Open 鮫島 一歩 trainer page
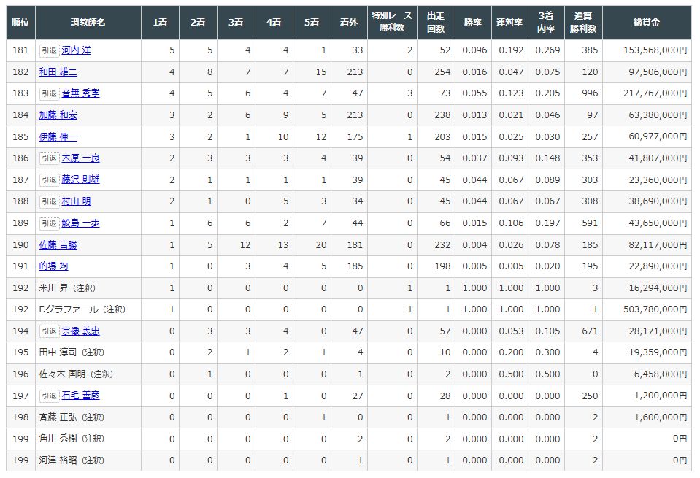 coord(80,223)
